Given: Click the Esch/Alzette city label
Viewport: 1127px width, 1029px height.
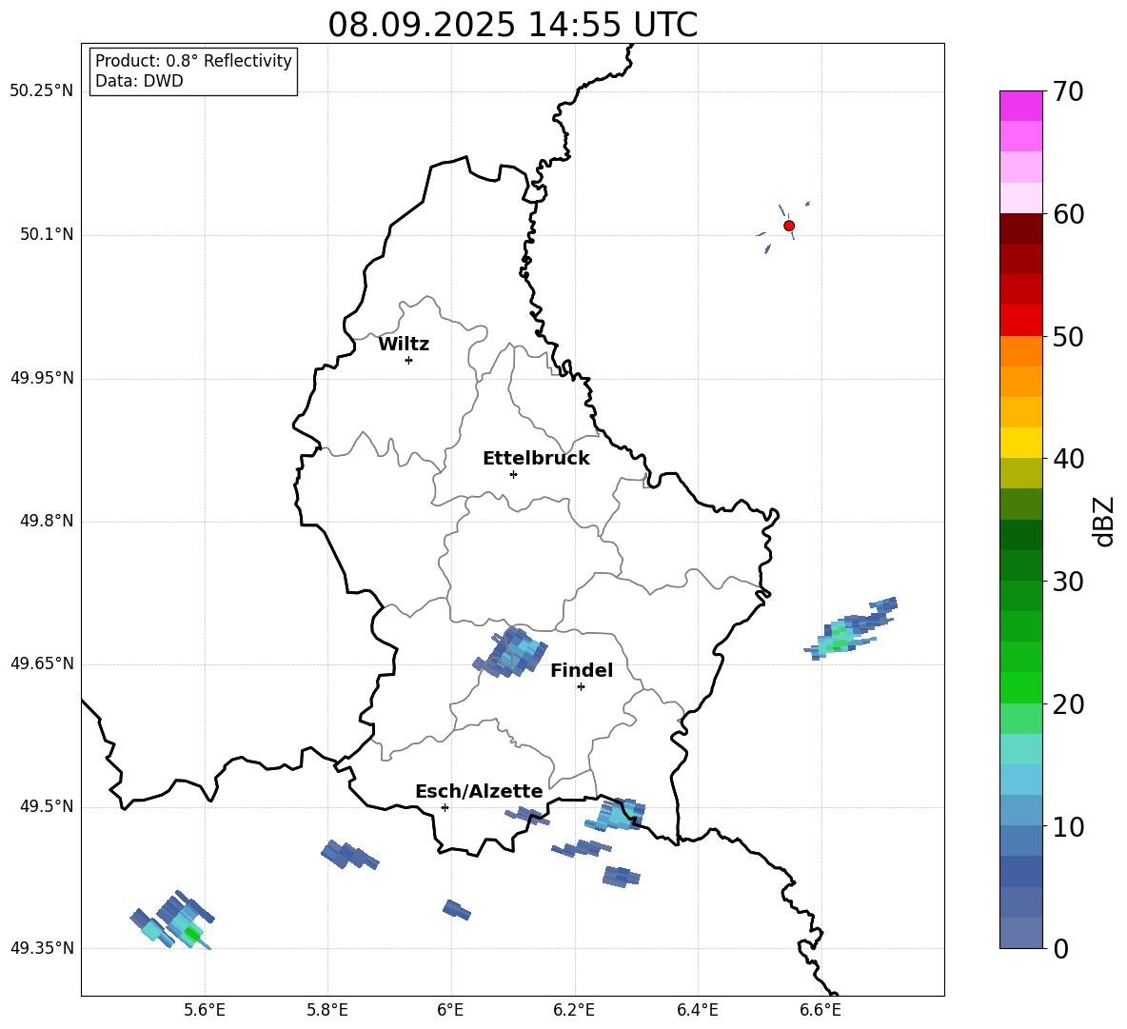Looking at the screenshot, I should click(479, 791).
